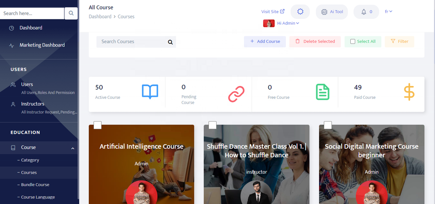Click the magnifier icon in Search Courses
The image size is (435, 204).
(170, 42)
